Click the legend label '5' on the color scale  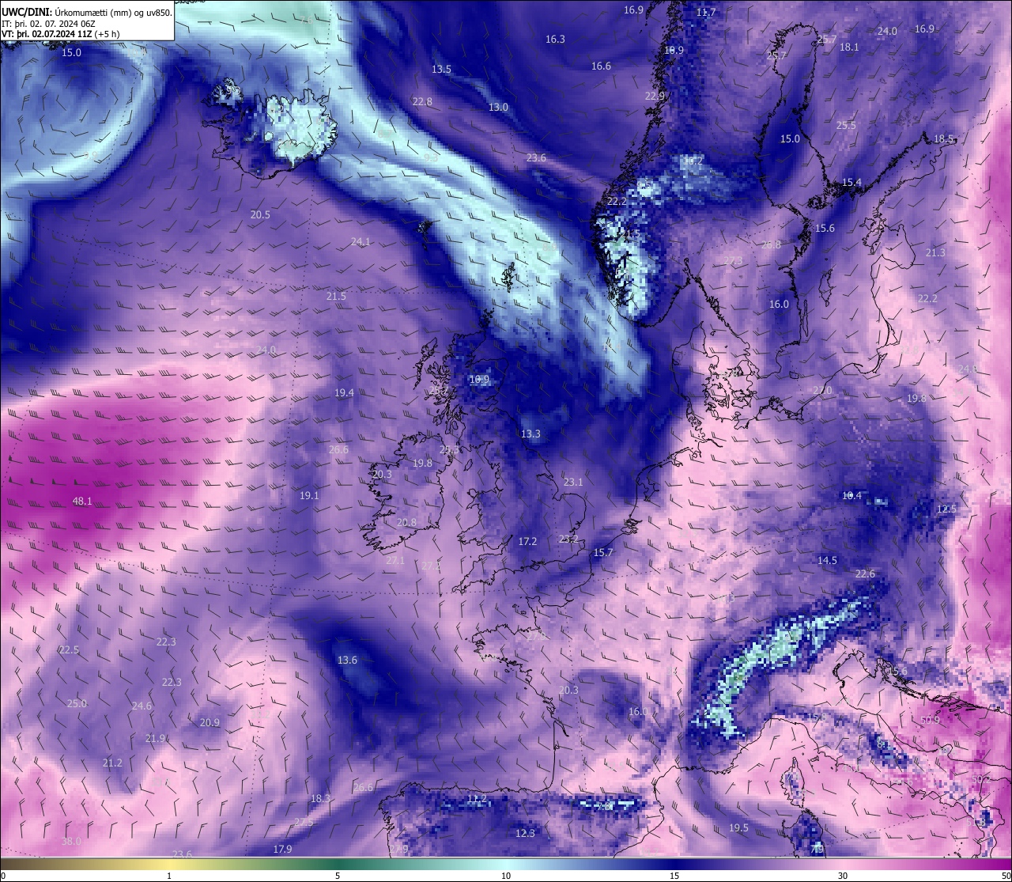(338, 876)
